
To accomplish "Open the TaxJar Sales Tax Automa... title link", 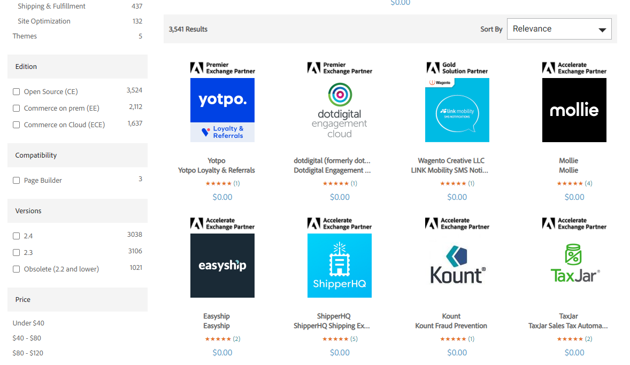I will [568, 325].
